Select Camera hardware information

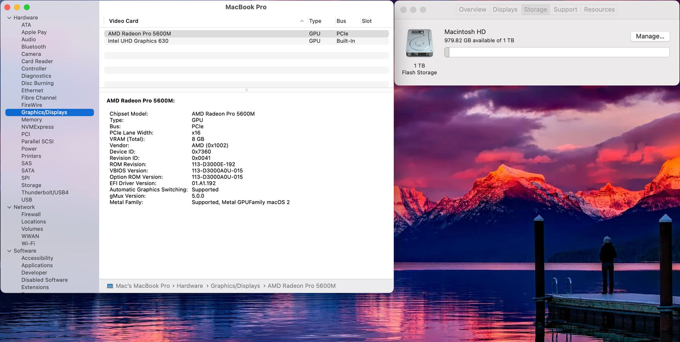point(31,54)
